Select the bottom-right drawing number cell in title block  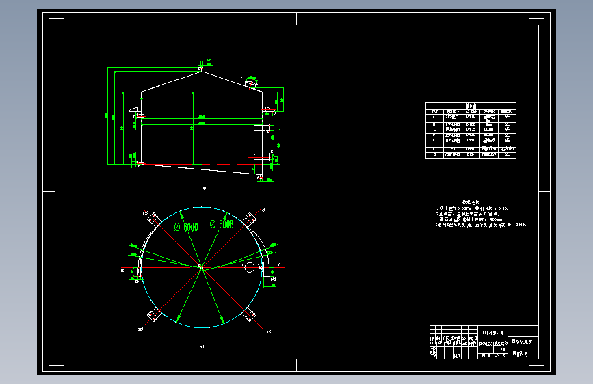(x=523, y=353)
